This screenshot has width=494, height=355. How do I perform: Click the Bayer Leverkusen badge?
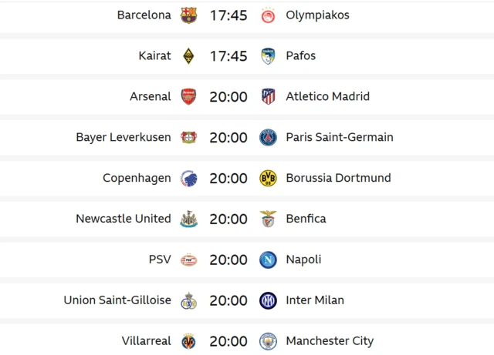click(188, 138)
